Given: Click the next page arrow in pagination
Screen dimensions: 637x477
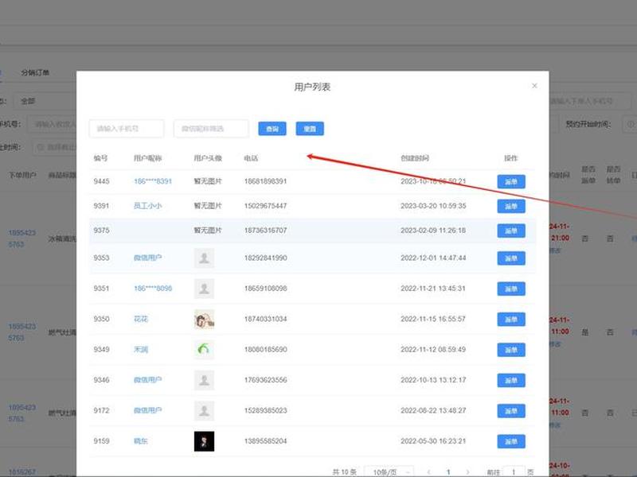Looking at the screenshot, I should [467, 472].
